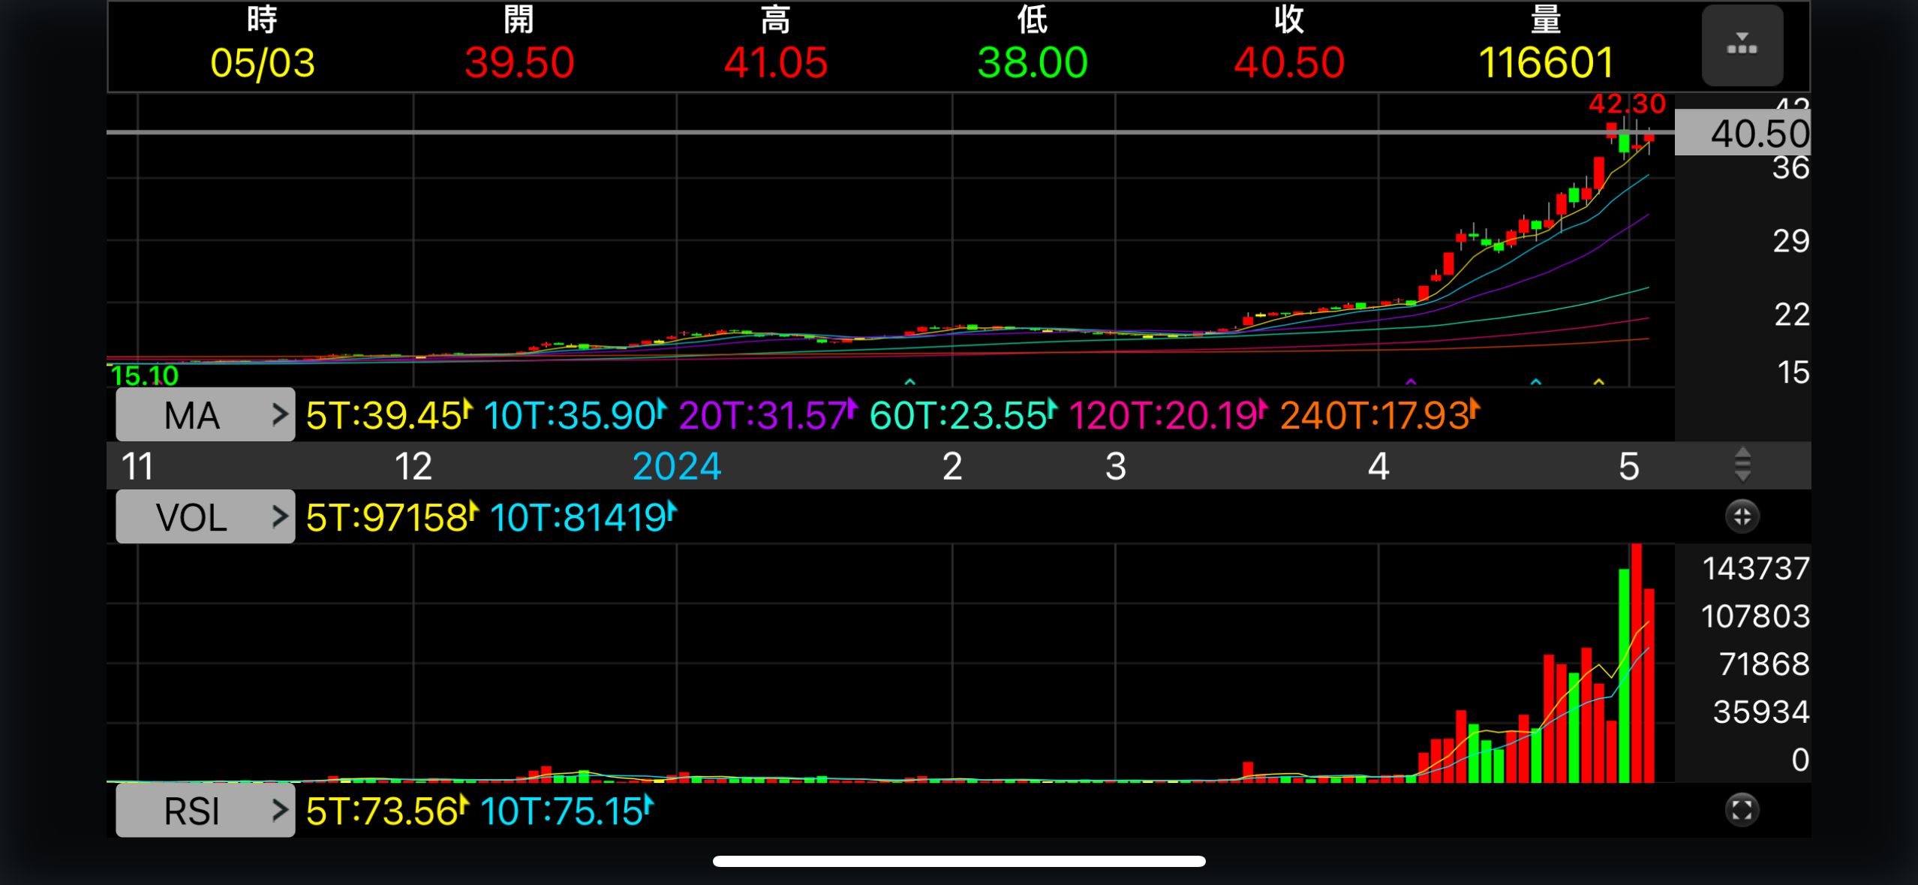The height and width of the screenshot is (885, 1918).
Task: Tap the 240T:17.93 moving average value
Action: click(x=1376, y=415)
